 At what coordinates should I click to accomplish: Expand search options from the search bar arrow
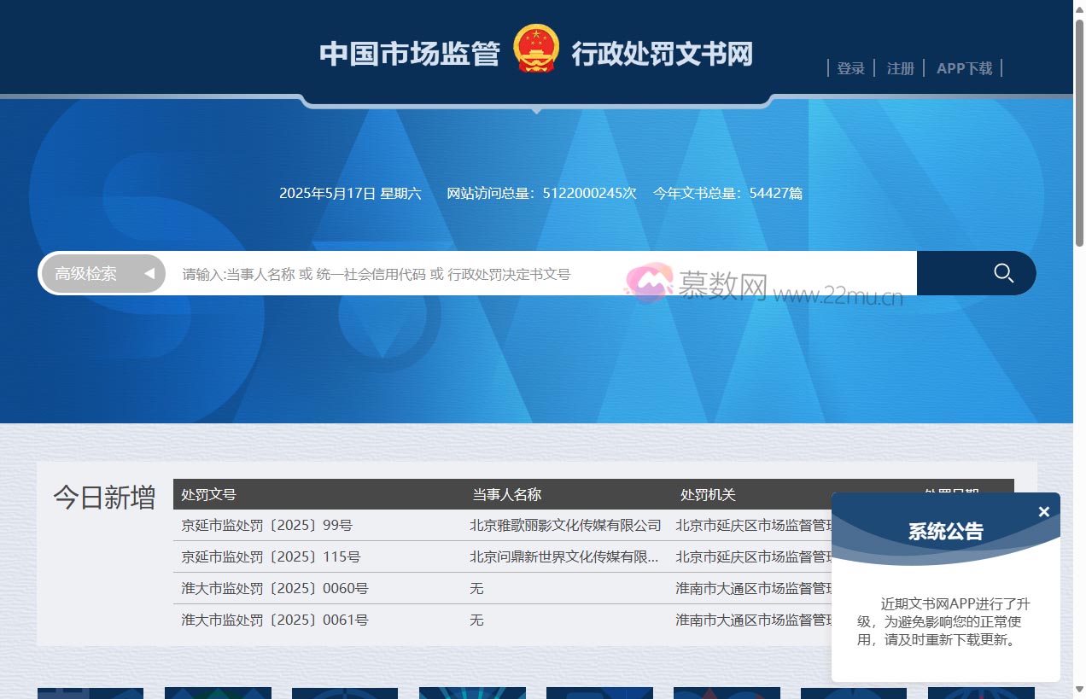(x=149, y=273)
